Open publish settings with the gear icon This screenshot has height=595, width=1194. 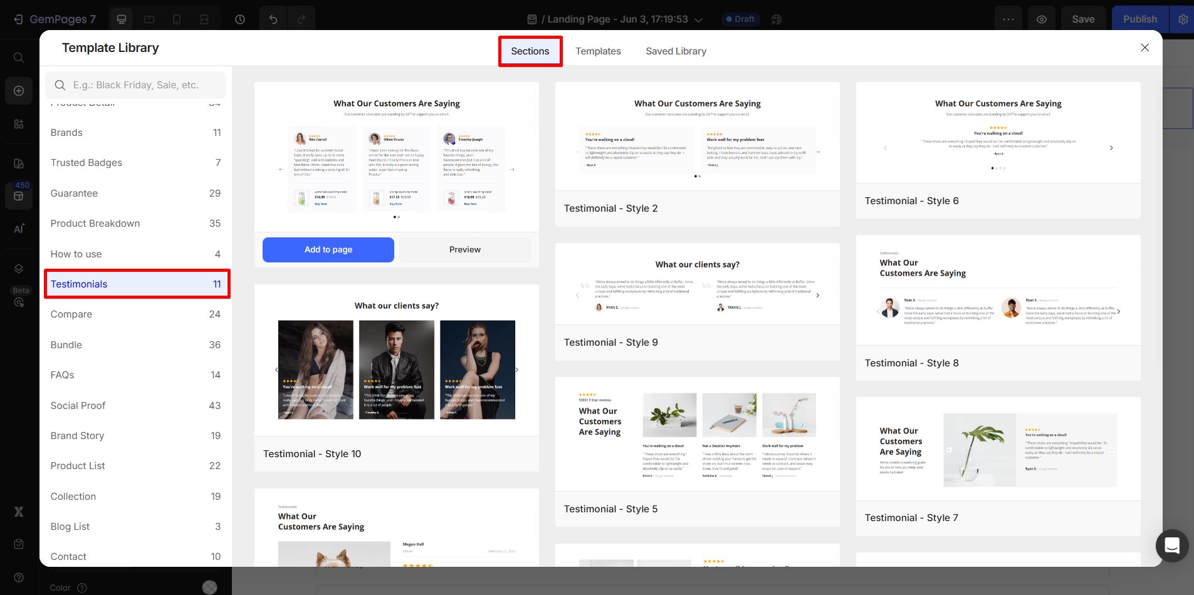[1183, 19]
